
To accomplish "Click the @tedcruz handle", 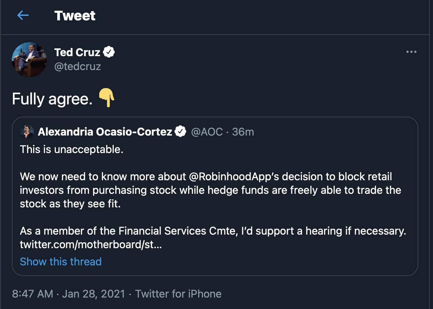I will (78, 66).
